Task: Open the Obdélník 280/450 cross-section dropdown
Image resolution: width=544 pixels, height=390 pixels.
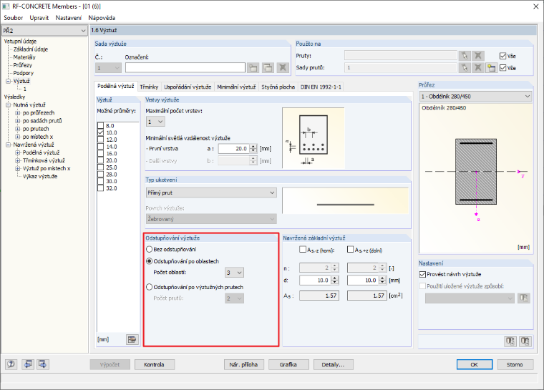Action: (476, 96)
